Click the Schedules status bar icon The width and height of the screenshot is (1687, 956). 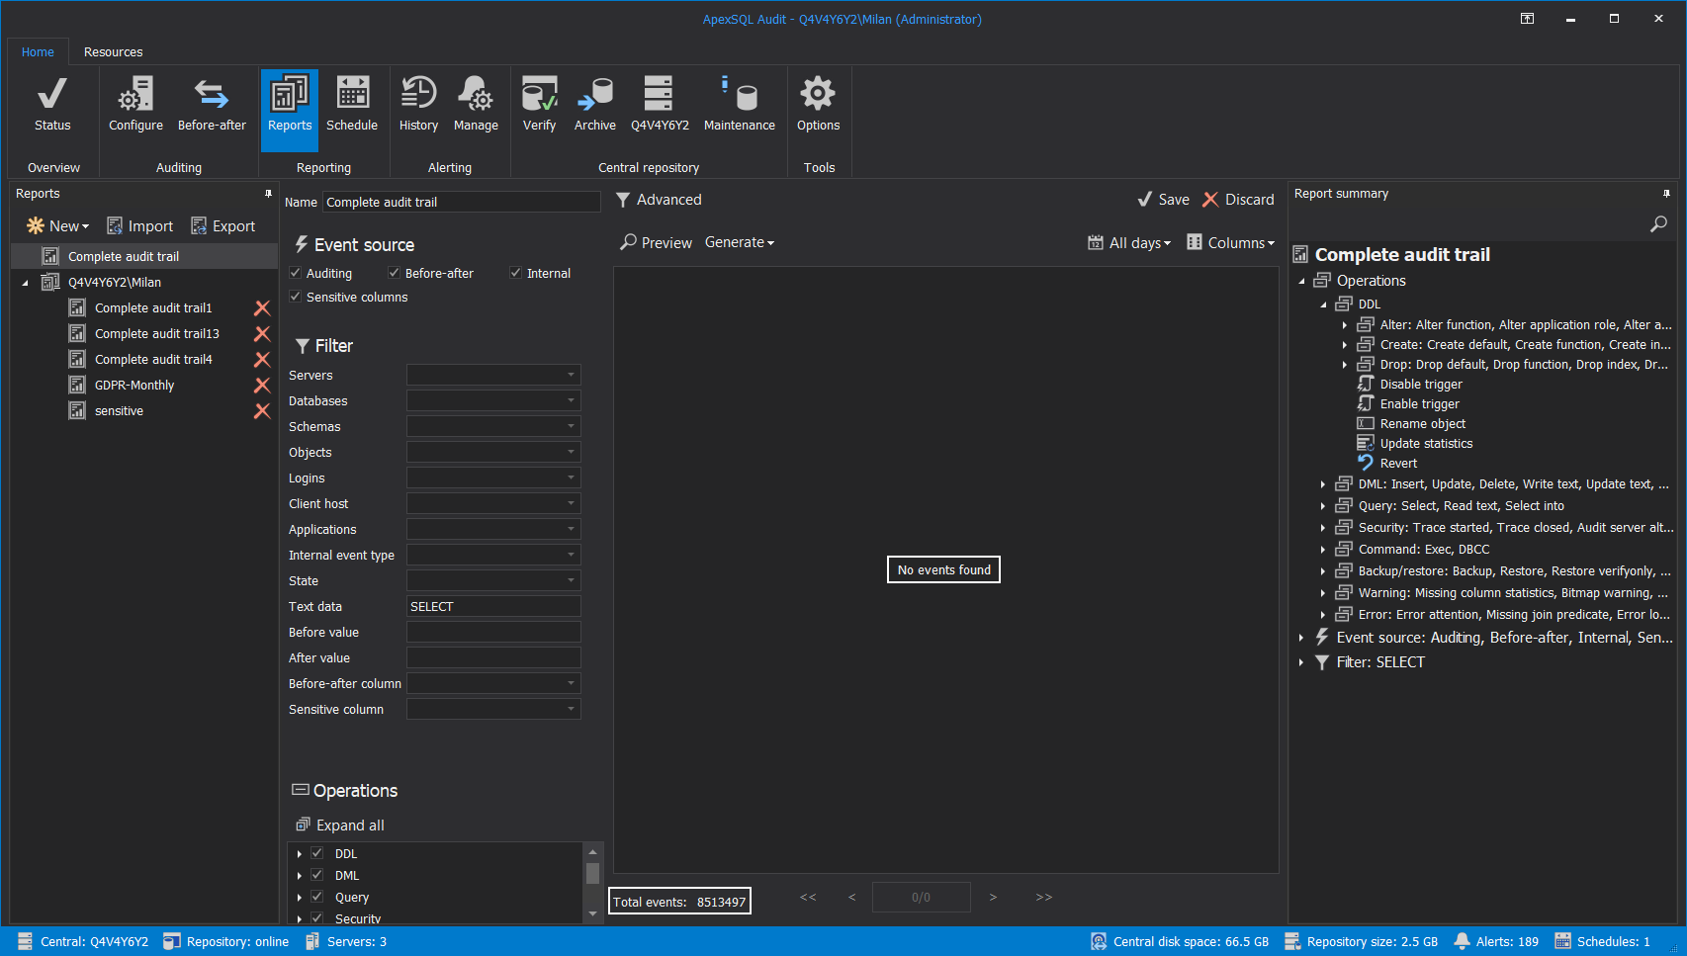click(x=1562, y=941)
